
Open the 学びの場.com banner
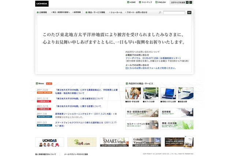[82, 142]
